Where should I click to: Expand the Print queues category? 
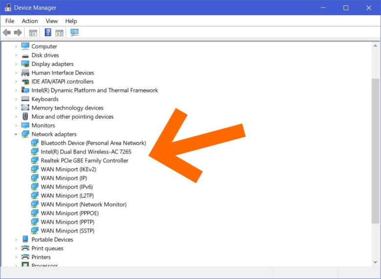pos(16,248)
